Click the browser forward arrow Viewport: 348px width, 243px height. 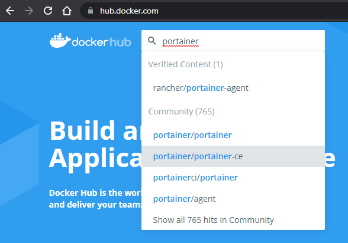pyautogui.click(x=29, y=11)
